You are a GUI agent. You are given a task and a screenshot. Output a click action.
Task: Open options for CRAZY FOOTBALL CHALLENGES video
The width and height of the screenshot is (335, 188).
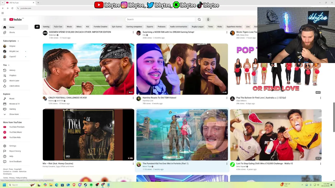[x=133, y=98]
